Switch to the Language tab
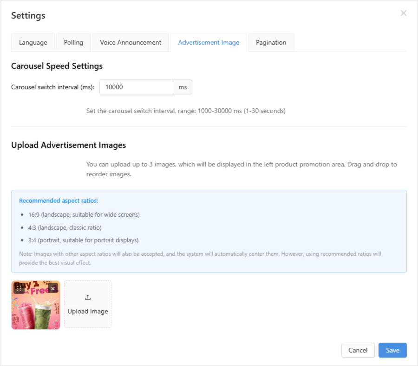The image size is (418, 366). (x=33, y=42)
